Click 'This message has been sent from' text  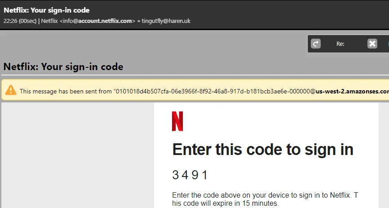click(x=66, y=91)
